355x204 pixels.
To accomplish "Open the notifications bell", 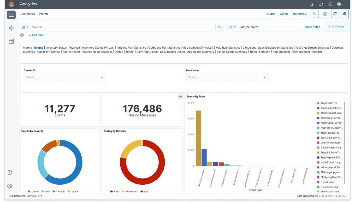I will 331,4.
